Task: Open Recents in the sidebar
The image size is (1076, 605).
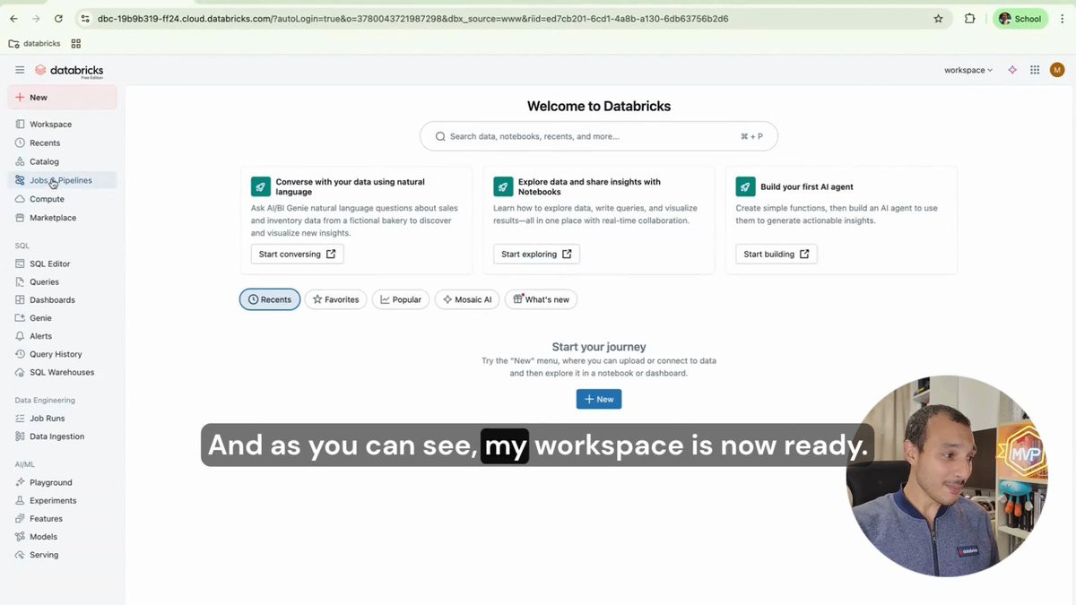Action: (62, 143)
